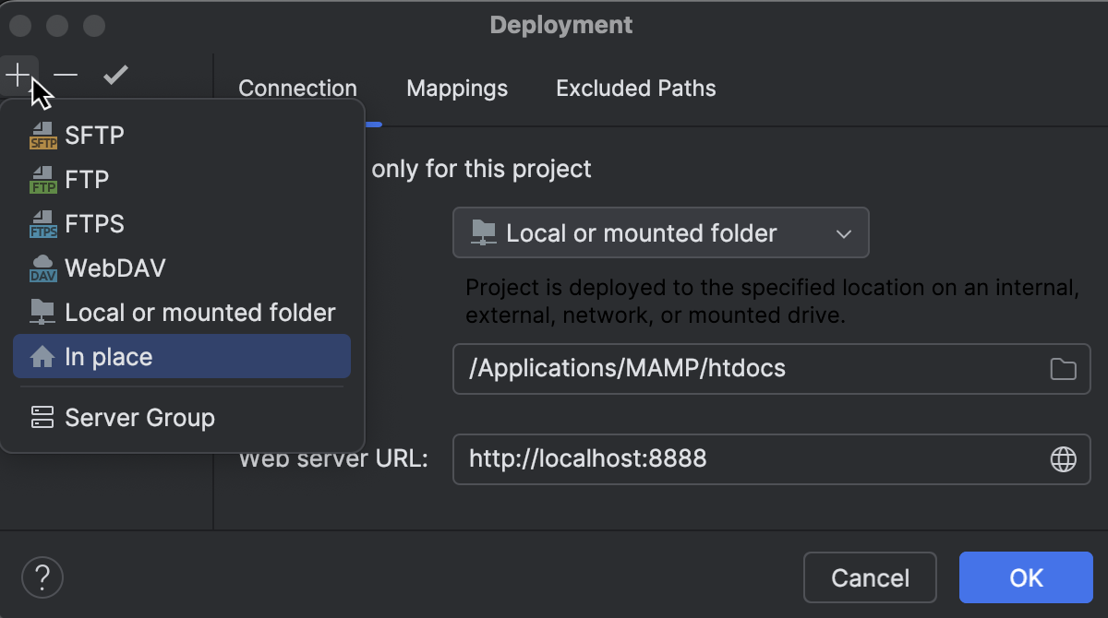Cancel the Deployment dialog
Screen dimensions: 1108x618
click(870, 577)
